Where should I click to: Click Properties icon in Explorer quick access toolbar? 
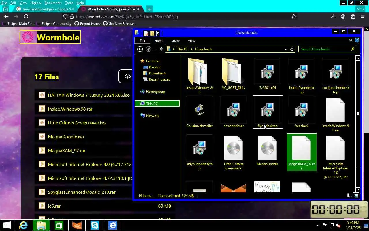pyautogui.click(x=146, y=33)
